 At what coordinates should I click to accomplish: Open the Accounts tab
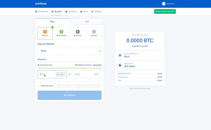point(71,11)
